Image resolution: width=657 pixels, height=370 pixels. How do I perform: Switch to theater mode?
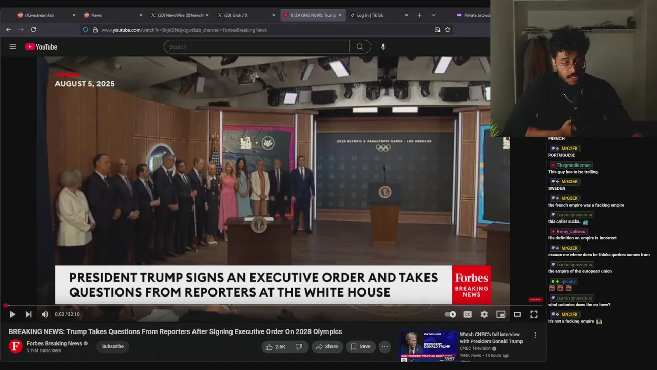click(x=517, y=314)
